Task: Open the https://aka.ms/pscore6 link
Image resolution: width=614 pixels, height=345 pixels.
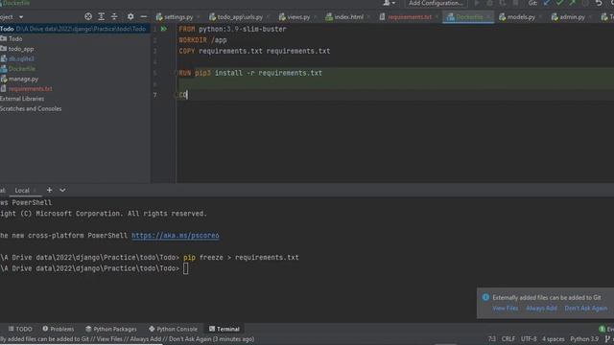Action: [x=175, y=236]
